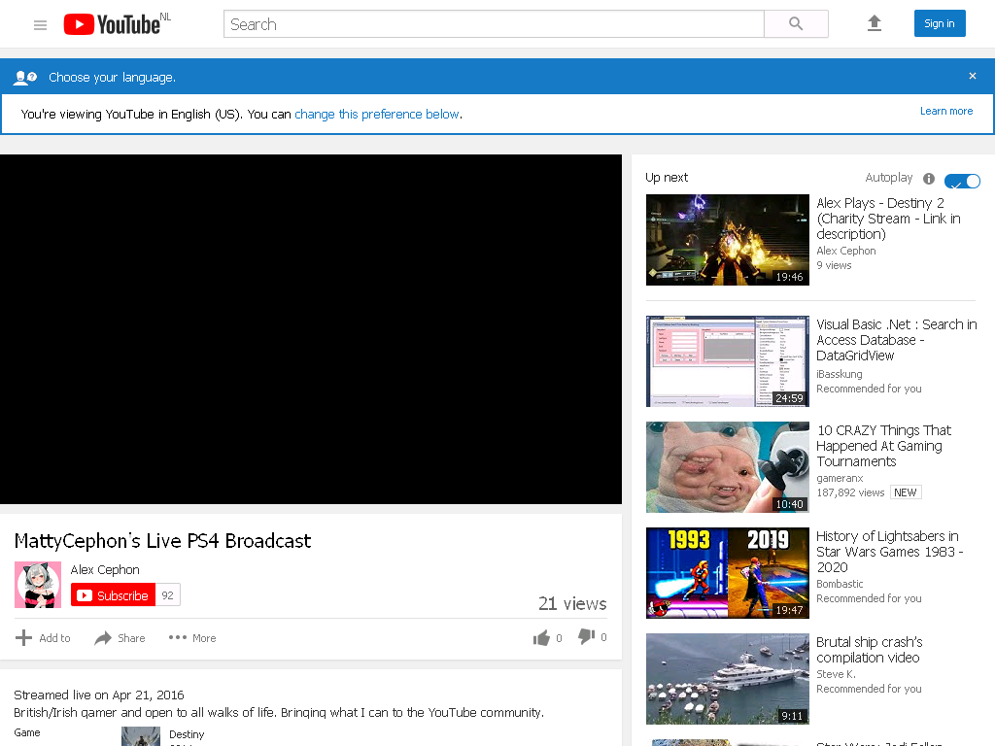Click the Alex Cephon name under Destiny 2 video
This screenshot has width=995, height=746.
tap(846, 251)
